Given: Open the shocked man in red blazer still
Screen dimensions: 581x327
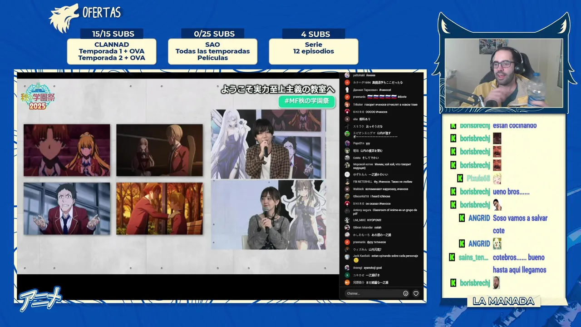Looking at the screenshot, I should (x=67, y=209).
